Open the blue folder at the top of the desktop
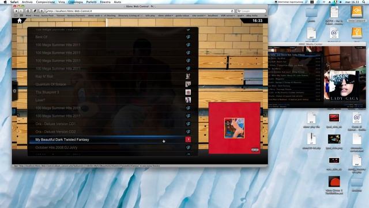Viewport: 369px width, 208px height. click(x=311, y=13)
